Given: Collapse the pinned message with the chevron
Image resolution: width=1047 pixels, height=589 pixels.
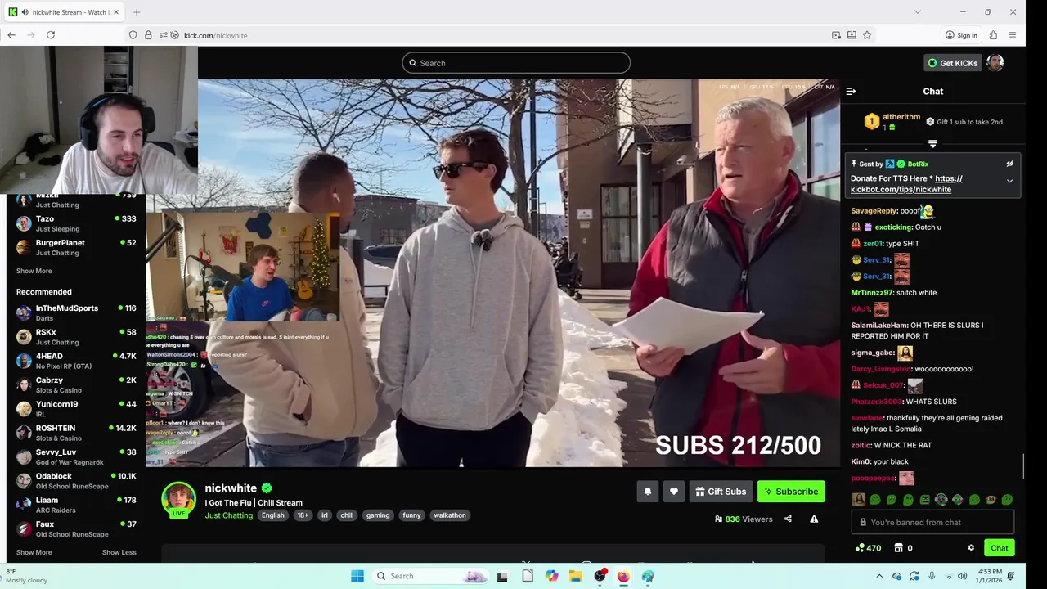Looking at the screenshot, I should [1009, 181].
